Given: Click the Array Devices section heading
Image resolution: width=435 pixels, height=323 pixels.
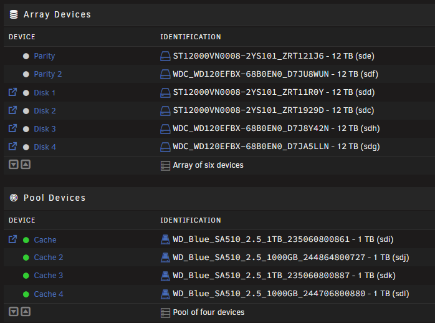Looking at the screenshot, I should click(x=57, y=14).
